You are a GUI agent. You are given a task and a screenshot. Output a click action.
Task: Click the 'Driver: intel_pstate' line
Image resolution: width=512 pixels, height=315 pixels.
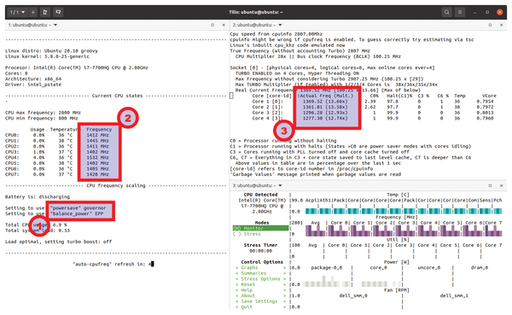coord(33,85)
